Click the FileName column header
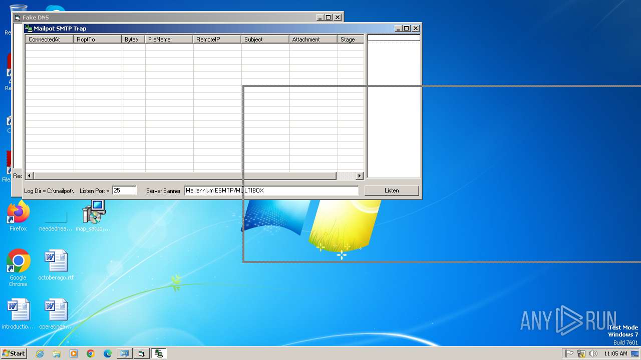Image resolution: width=641 pixels, height=360 pixels. [169, 39]
